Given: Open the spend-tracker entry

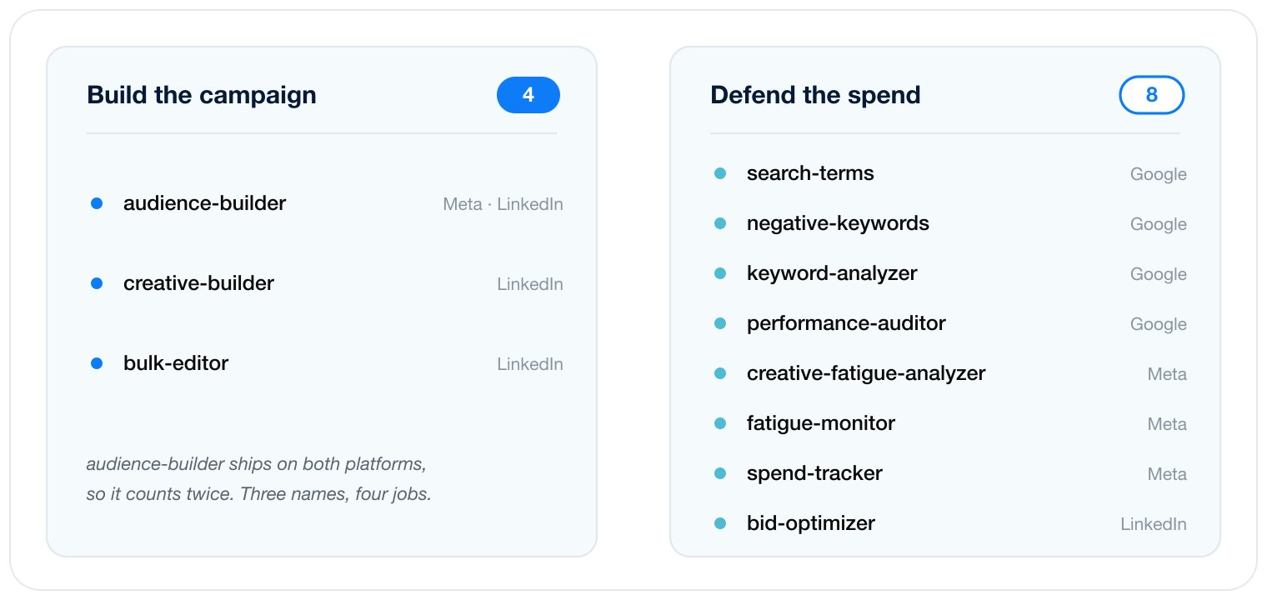Looking at the screenshot, I should [950, 473].
